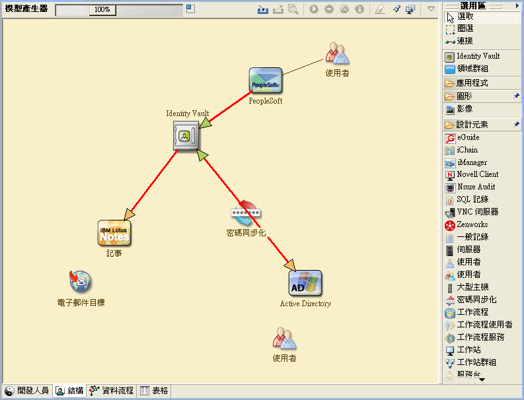This screenshot has width=524, height=400.
Task: Pick single-user 使用者 palette item
Action: [483, 262]
